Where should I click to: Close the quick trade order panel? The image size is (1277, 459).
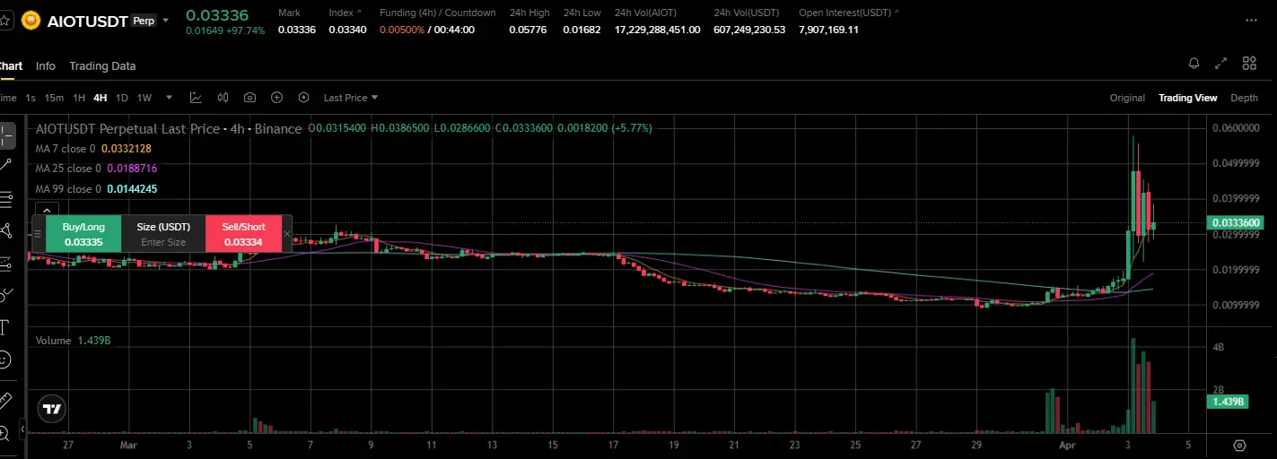click(x=287, y=234)
